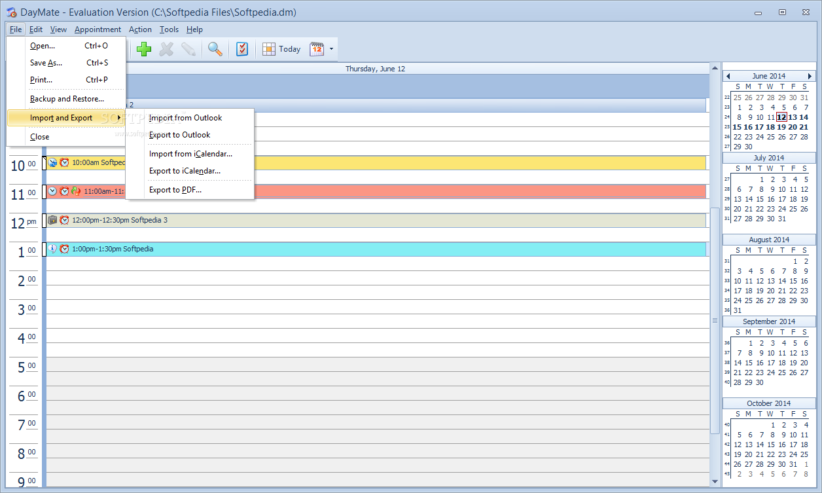Click the grey X delete appointment icon
The height and width of the screenshot is (493, 822).
click(x=166, y=49)
